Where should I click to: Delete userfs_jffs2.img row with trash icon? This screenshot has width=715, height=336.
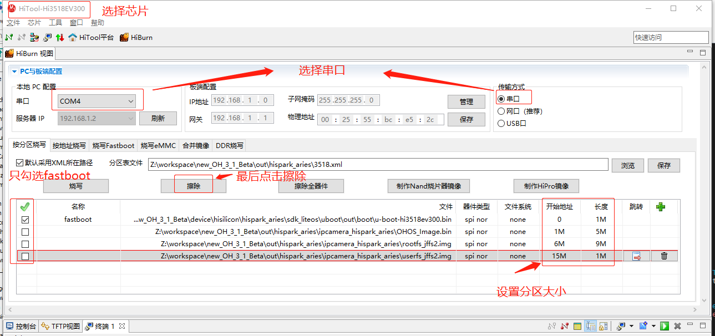point(664,256)
